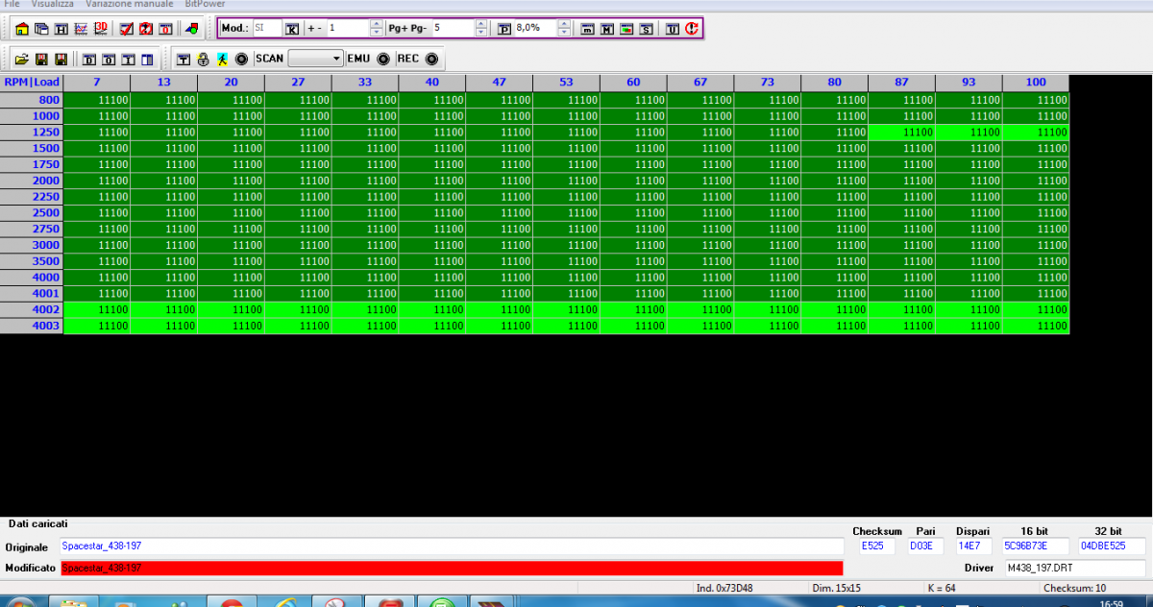Click the Mod. input field showing SI
1153x607 pixels.
pyautogui.click(x=267, y=29)
